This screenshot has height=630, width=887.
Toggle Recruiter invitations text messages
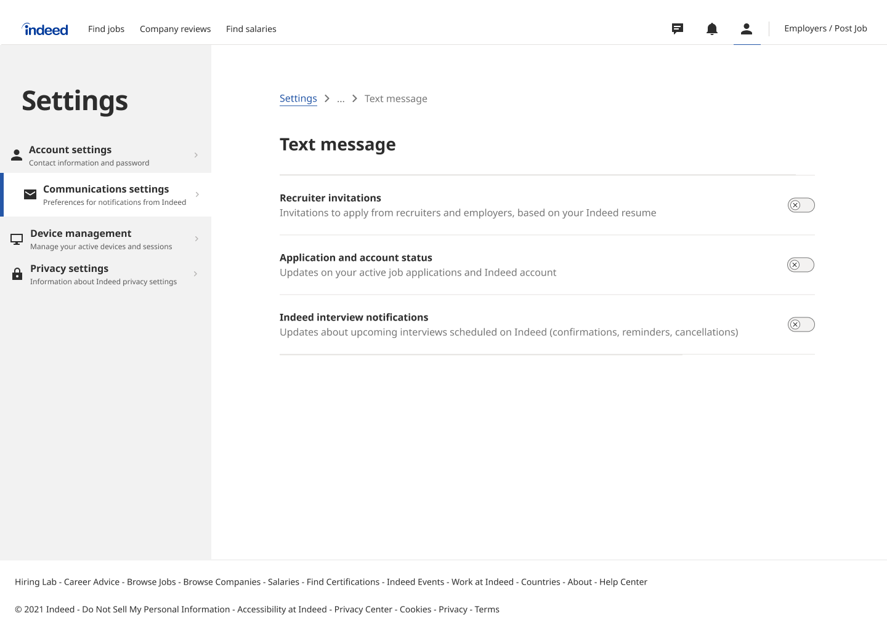pos(801,205)
